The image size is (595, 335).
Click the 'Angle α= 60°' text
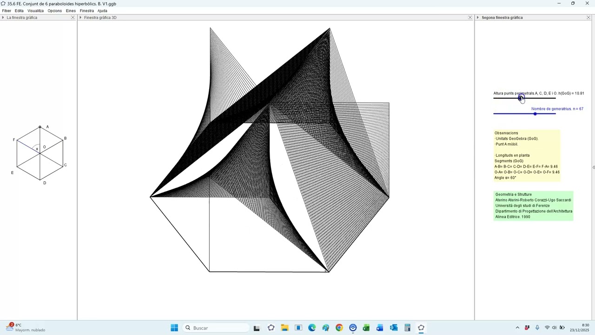click(505, 178)
